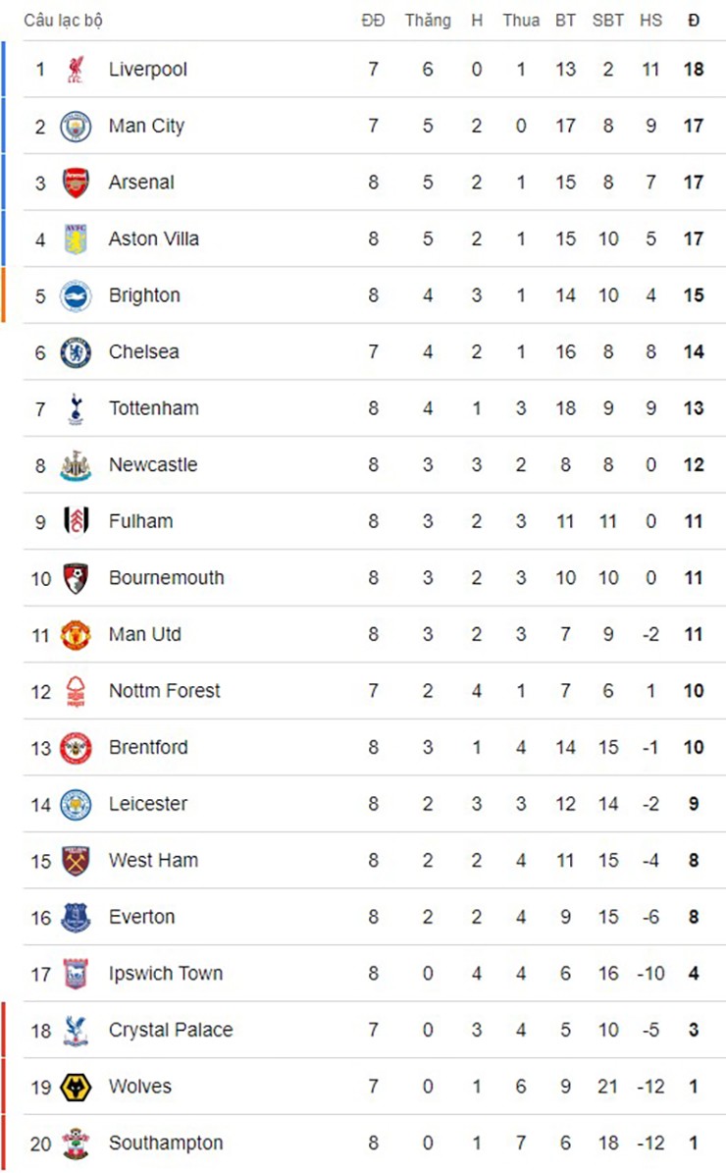Open the Brighton team name link
Image resolution: width=726 pixels, height=1173 pixels.
(x=144, y=295)
